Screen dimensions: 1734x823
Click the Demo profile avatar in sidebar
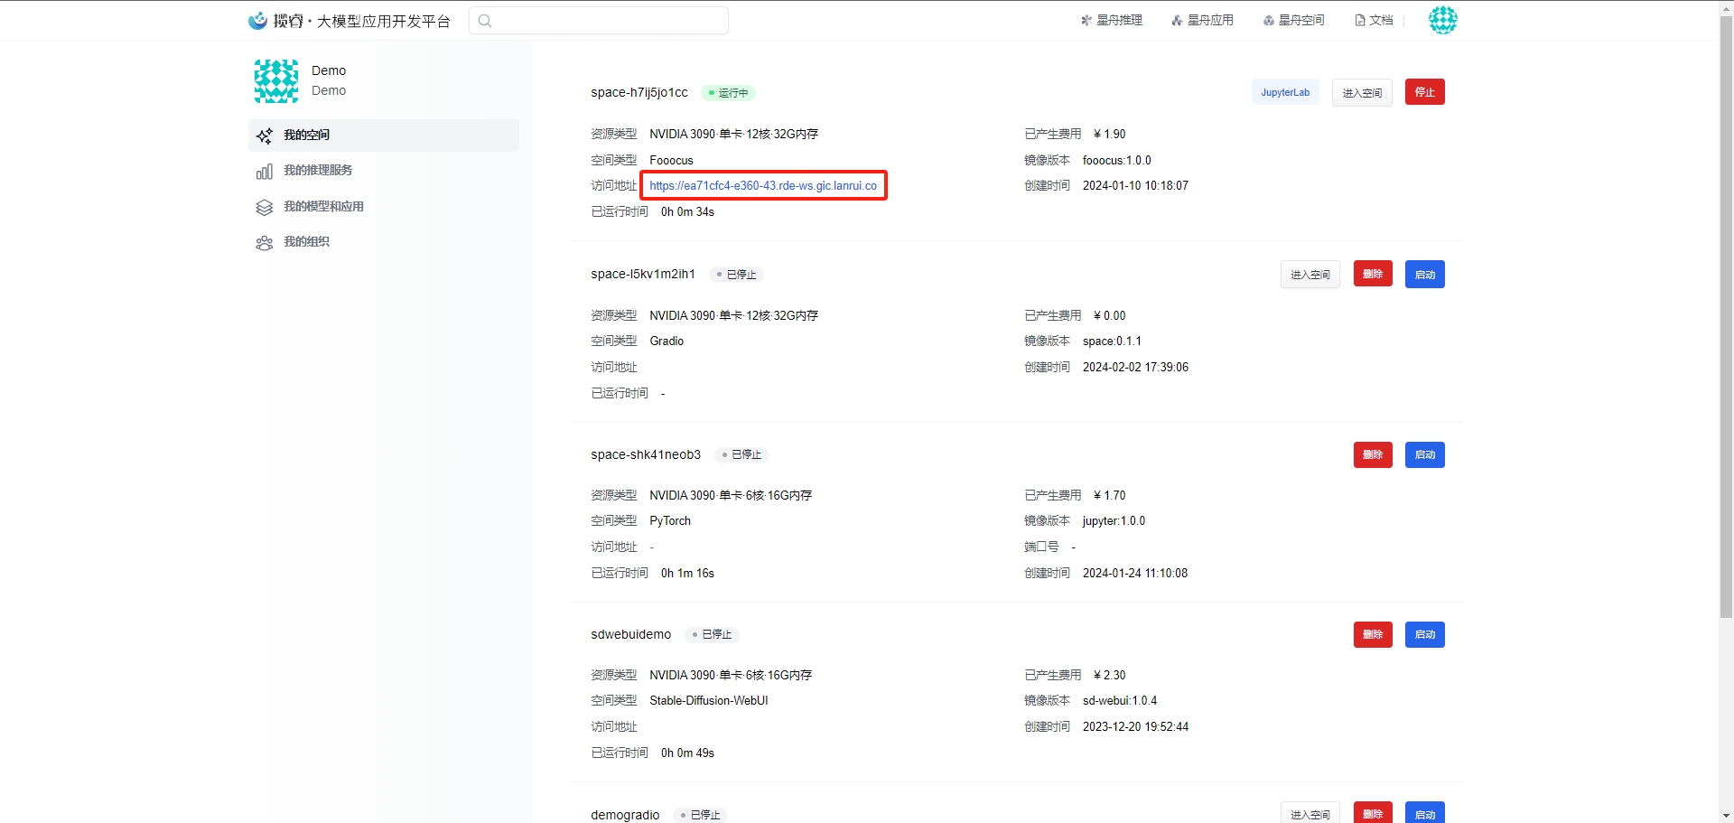[276, 81]
